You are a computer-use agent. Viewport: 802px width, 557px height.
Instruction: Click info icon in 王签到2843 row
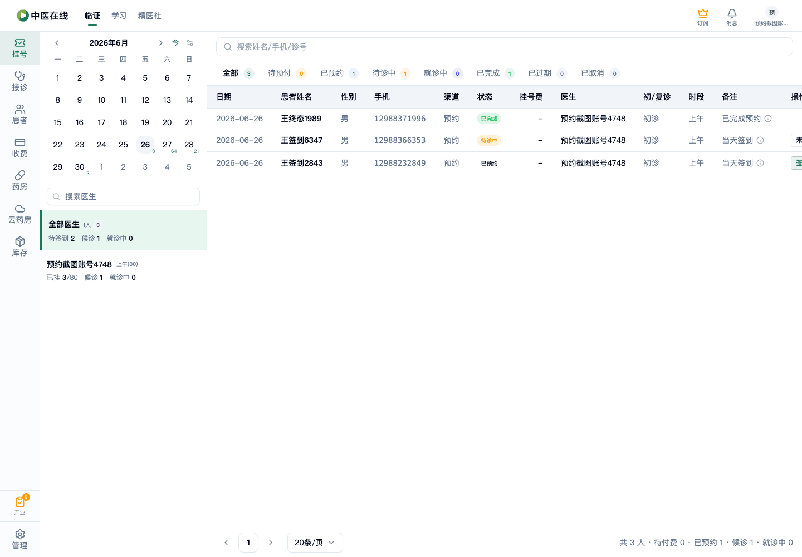[x=760, y=163]
